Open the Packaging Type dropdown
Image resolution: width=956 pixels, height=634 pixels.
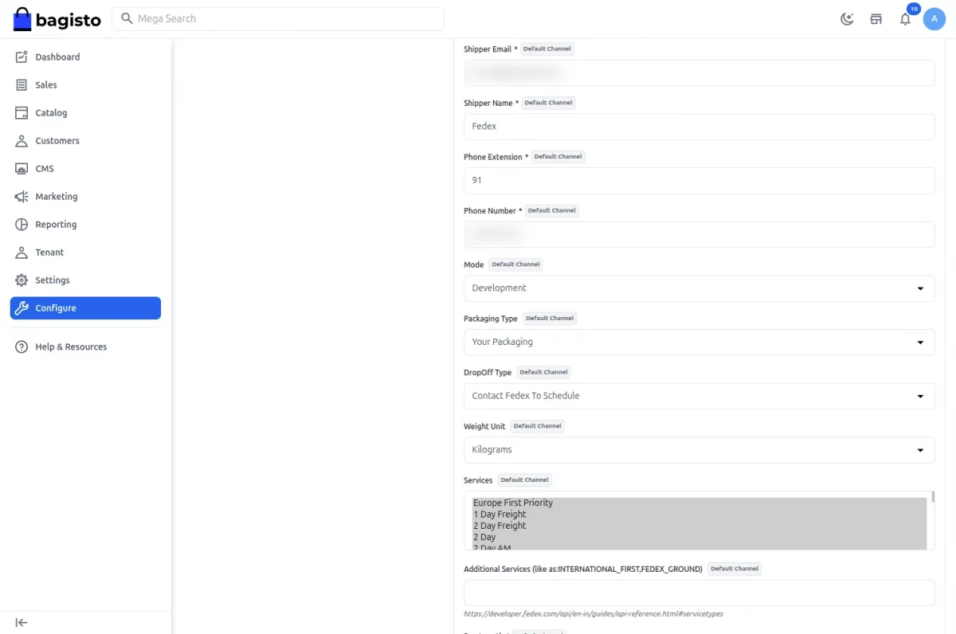699,342
